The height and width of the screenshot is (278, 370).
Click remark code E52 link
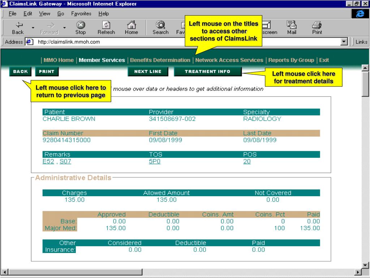48,161
